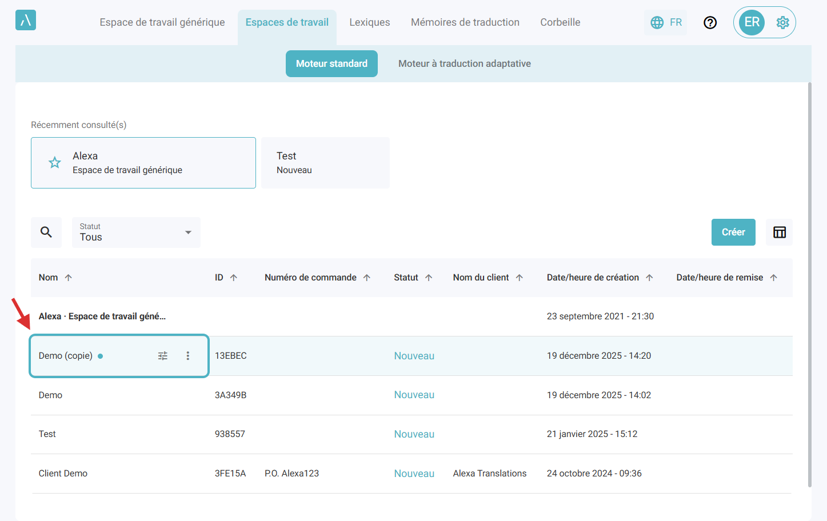
Task: Open the FR language selector
Action: pyautogui.click(x=666, y=22)
